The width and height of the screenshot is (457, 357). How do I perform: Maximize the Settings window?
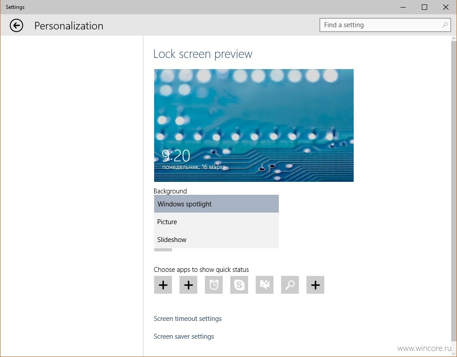(424, 7)
